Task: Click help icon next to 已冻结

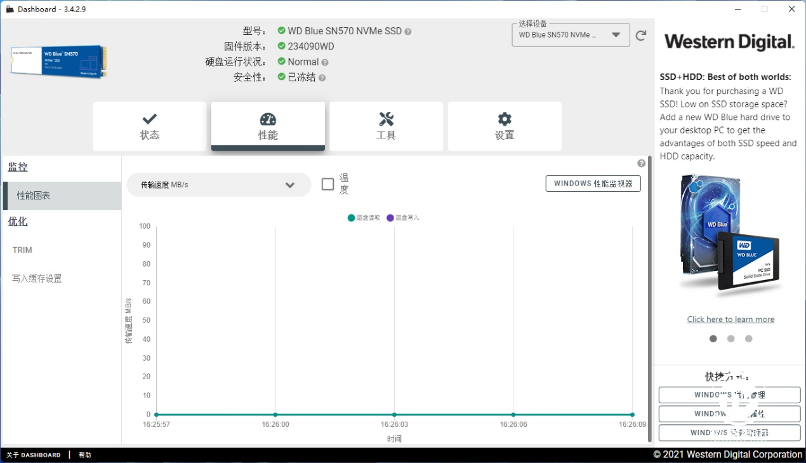Action: point(322,77)
